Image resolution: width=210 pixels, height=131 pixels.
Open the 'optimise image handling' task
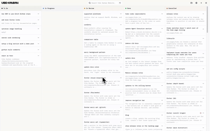(x=21, y=30)
